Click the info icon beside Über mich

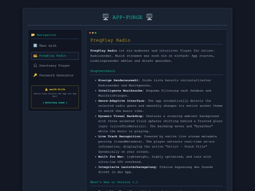(35, 45)
